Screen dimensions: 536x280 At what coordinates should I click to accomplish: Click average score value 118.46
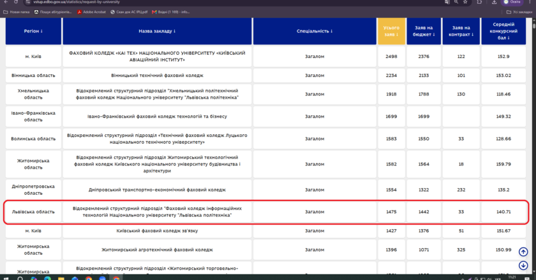pyautogui.click(x=503, y=94)
